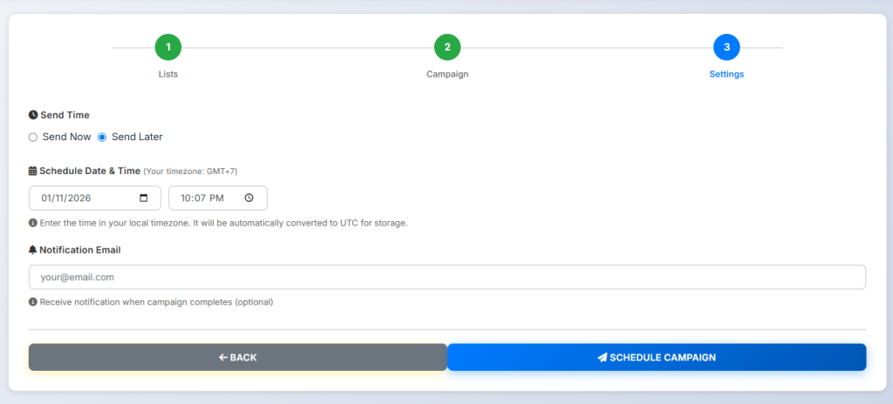Click the blue step 3 circle
893x404 pixels.
[726, 47]
